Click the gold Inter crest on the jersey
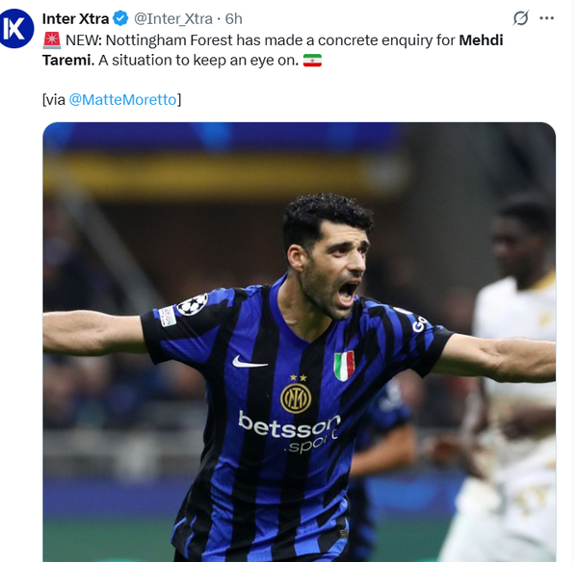 tap(296, 398)
